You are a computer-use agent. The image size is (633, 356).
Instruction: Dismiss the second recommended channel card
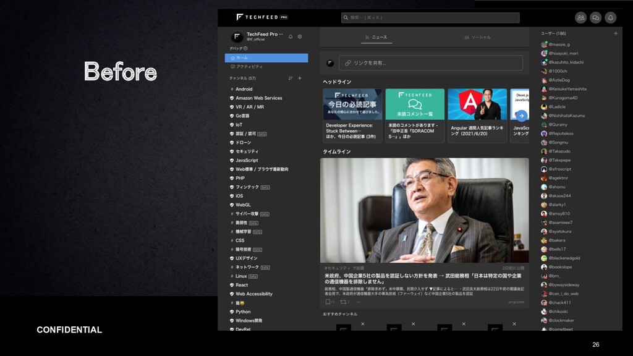point(413,324)
